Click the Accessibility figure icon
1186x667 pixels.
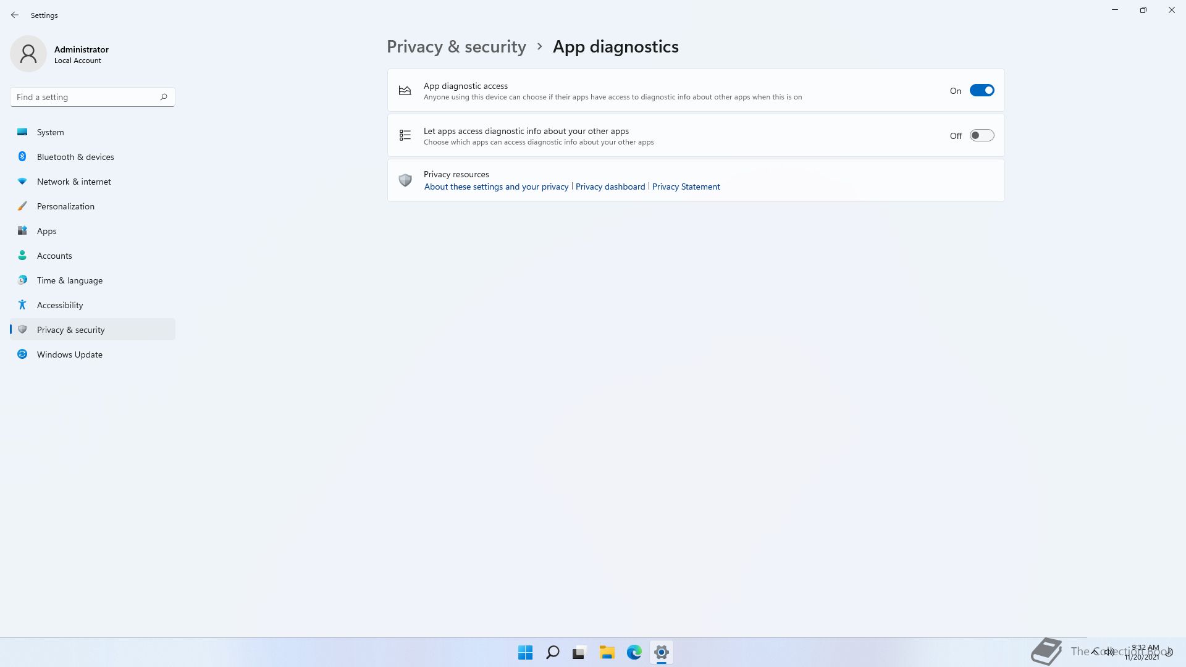[22, 304]
